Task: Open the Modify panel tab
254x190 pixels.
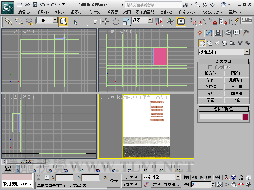Action: (x=209, y=33)
